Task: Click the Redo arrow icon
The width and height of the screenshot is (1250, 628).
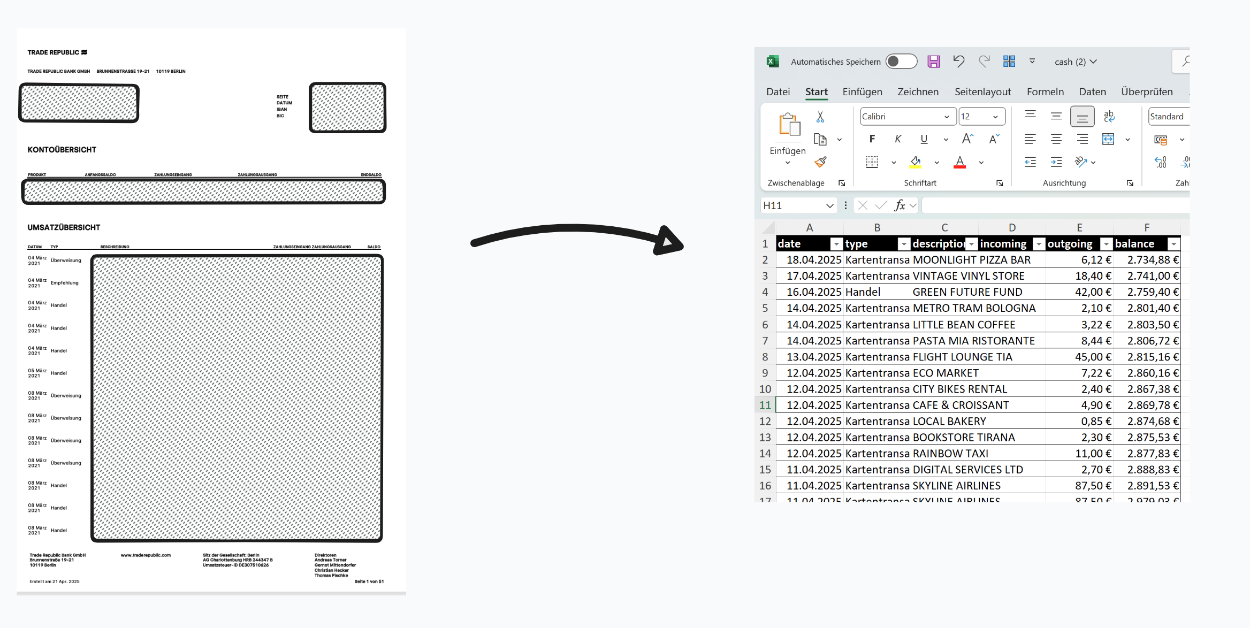Action: 984,62
